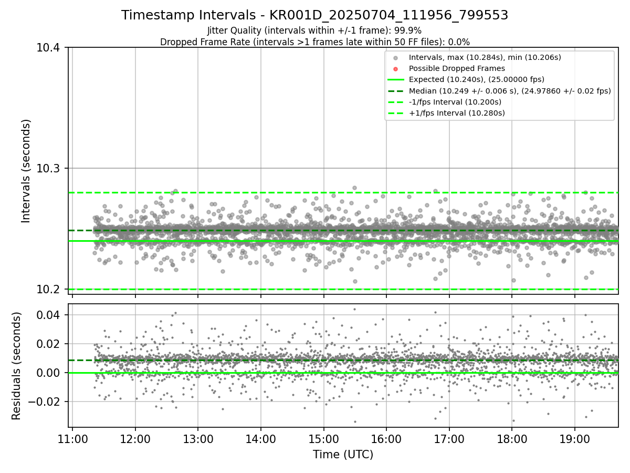630x473 pixels.
Task: Click the 14:00 time tick label
Action: pos(261,438)
